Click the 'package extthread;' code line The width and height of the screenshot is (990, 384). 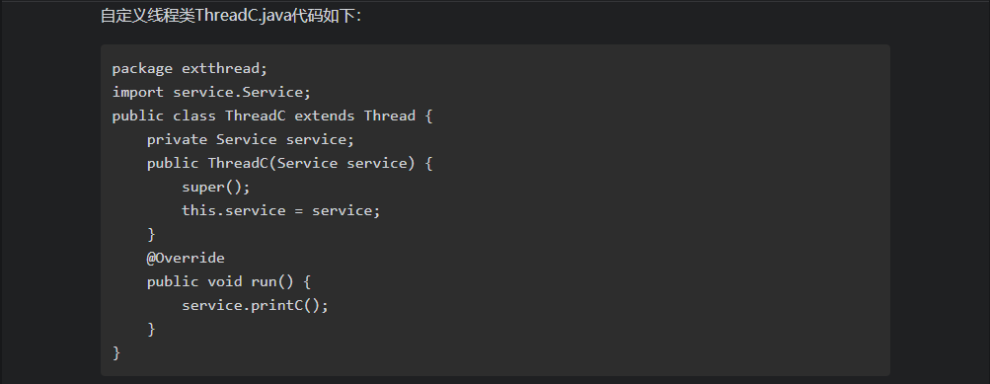point(190,68)
